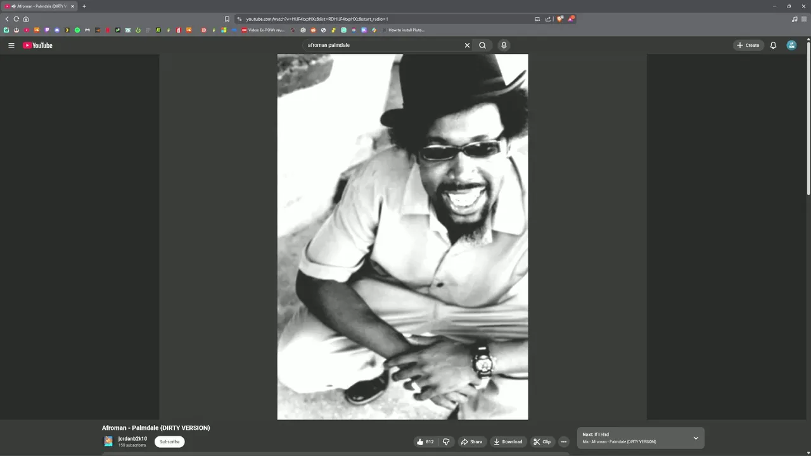
Task: Open the account avatar menu
Action: point(791,45)
